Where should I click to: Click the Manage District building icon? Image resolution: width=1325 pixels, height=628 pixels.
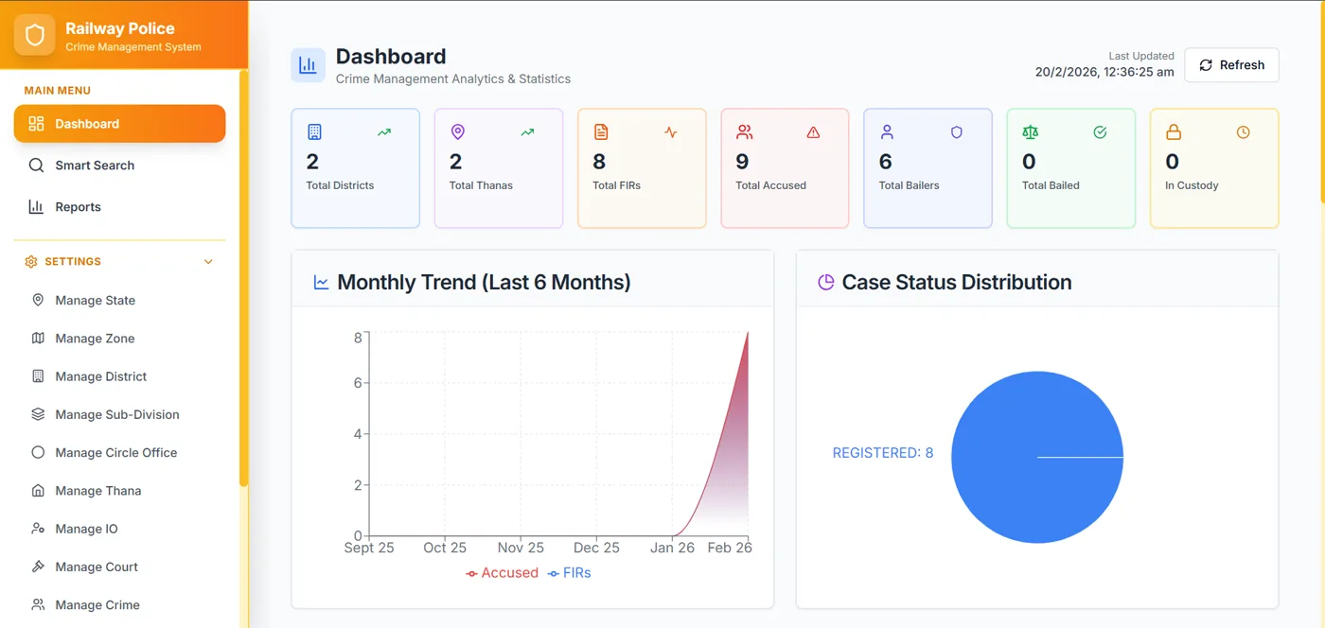38,376
